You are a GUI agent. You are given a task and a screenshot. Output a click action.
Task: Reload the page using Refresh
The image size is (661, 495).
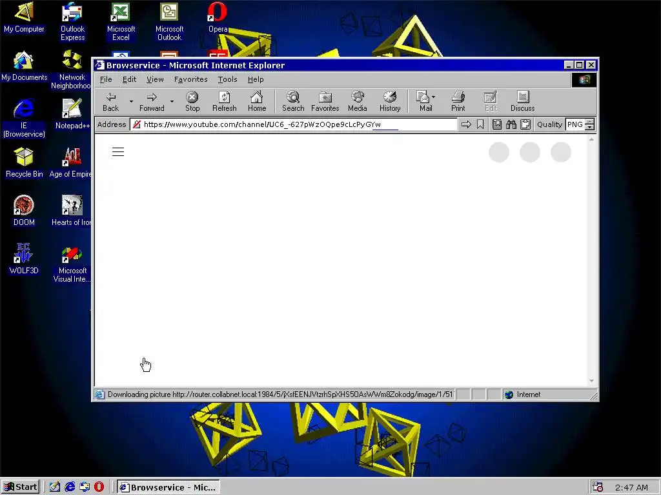224,102
